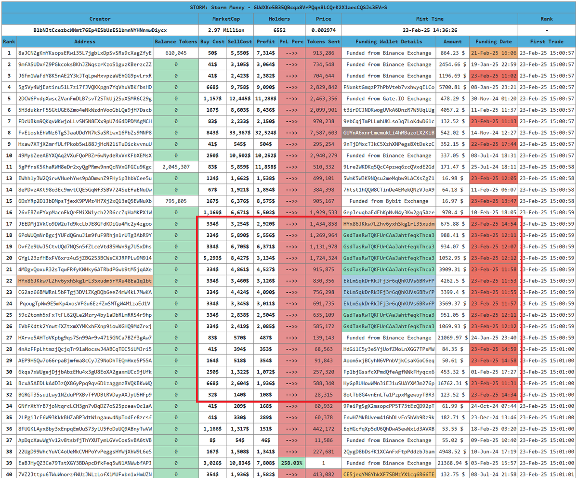This screenshot has width=578, height=478.
Task: Click the Creator header cell
Action: coord(100,19)
